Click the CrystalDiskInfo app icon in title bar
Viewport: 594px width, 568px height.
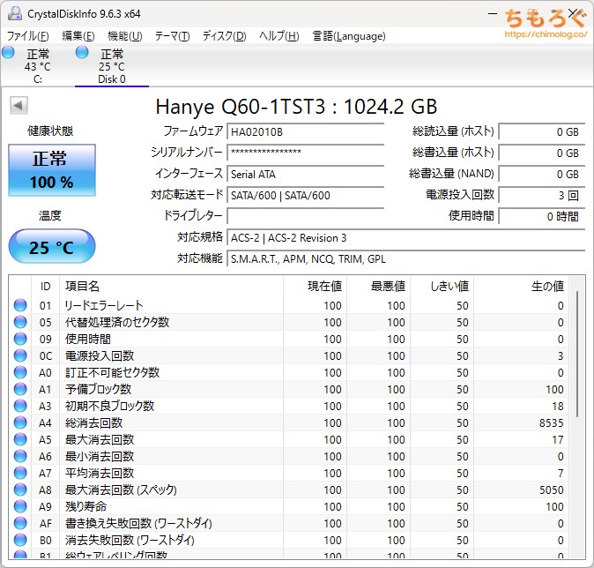pyautogui.click(x=15, y=13)
